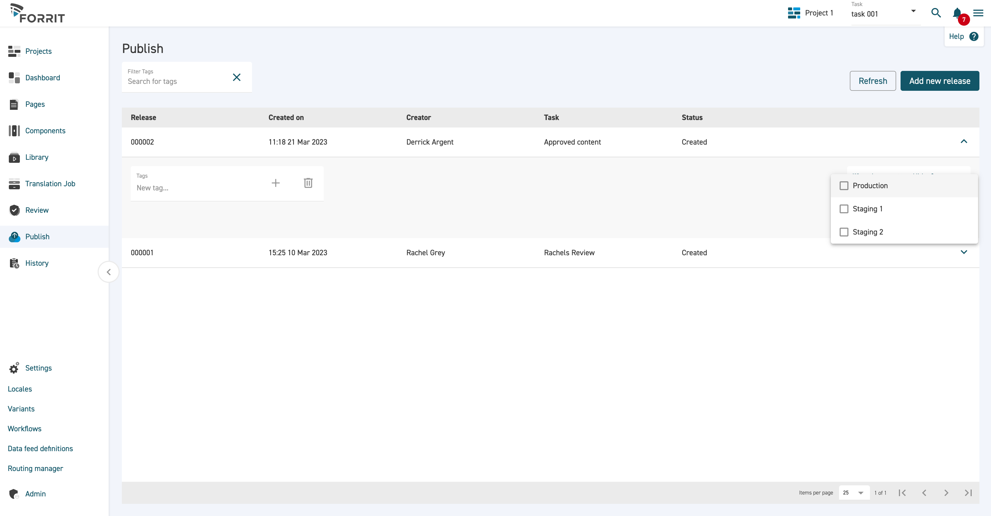Go to next page arrow
Image resolution: width=991 pixels, height=516 pixels.
coord(946,493)
